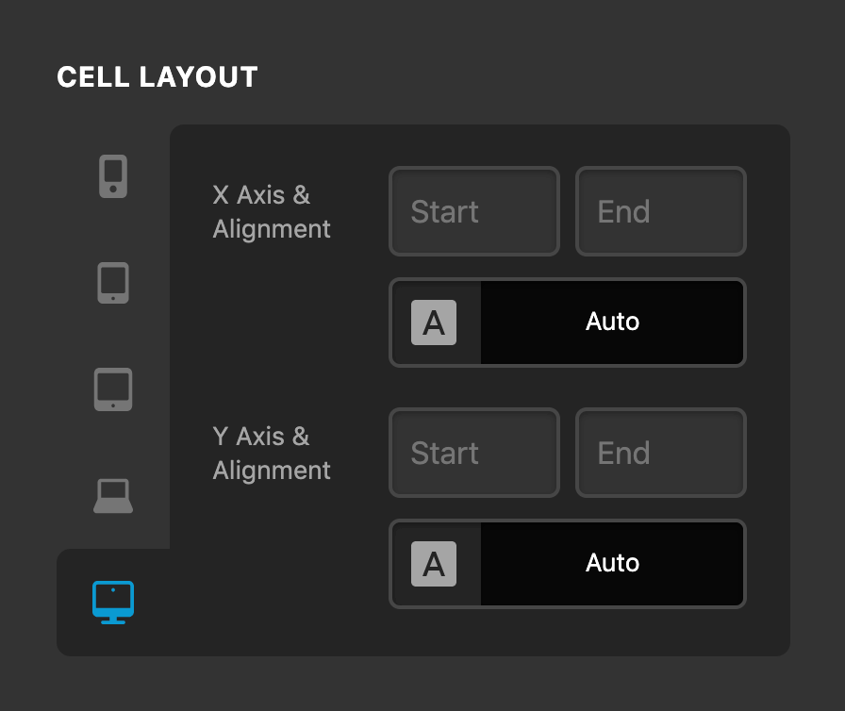Click the black Auto alignment slider bar
845x711 pixels.
tap(613, 322)
